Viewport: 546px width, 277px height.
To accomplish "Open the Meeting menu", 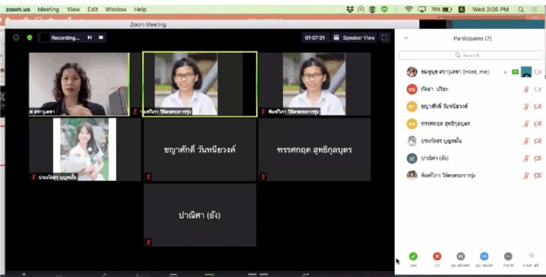I will [48, 9].
